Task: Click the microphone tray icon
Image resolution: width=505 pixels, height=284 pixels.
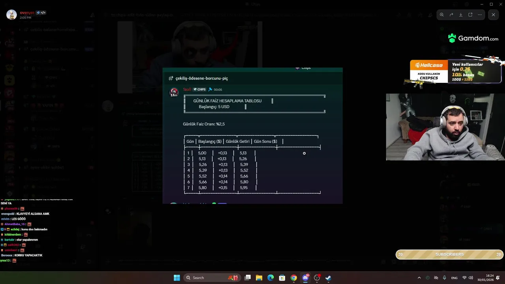Action: coord(445,278)
